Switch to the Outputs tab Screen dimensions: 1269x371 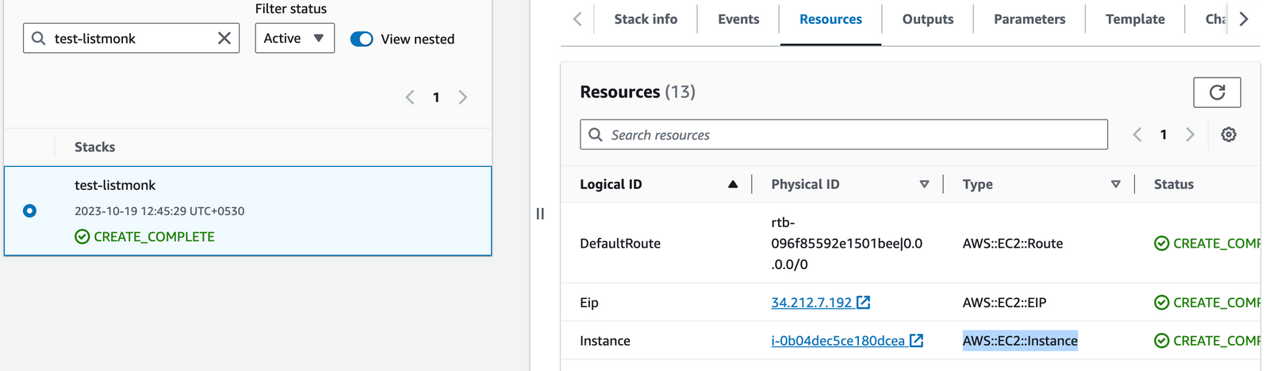pyautogui.click(x=928, y=19)
